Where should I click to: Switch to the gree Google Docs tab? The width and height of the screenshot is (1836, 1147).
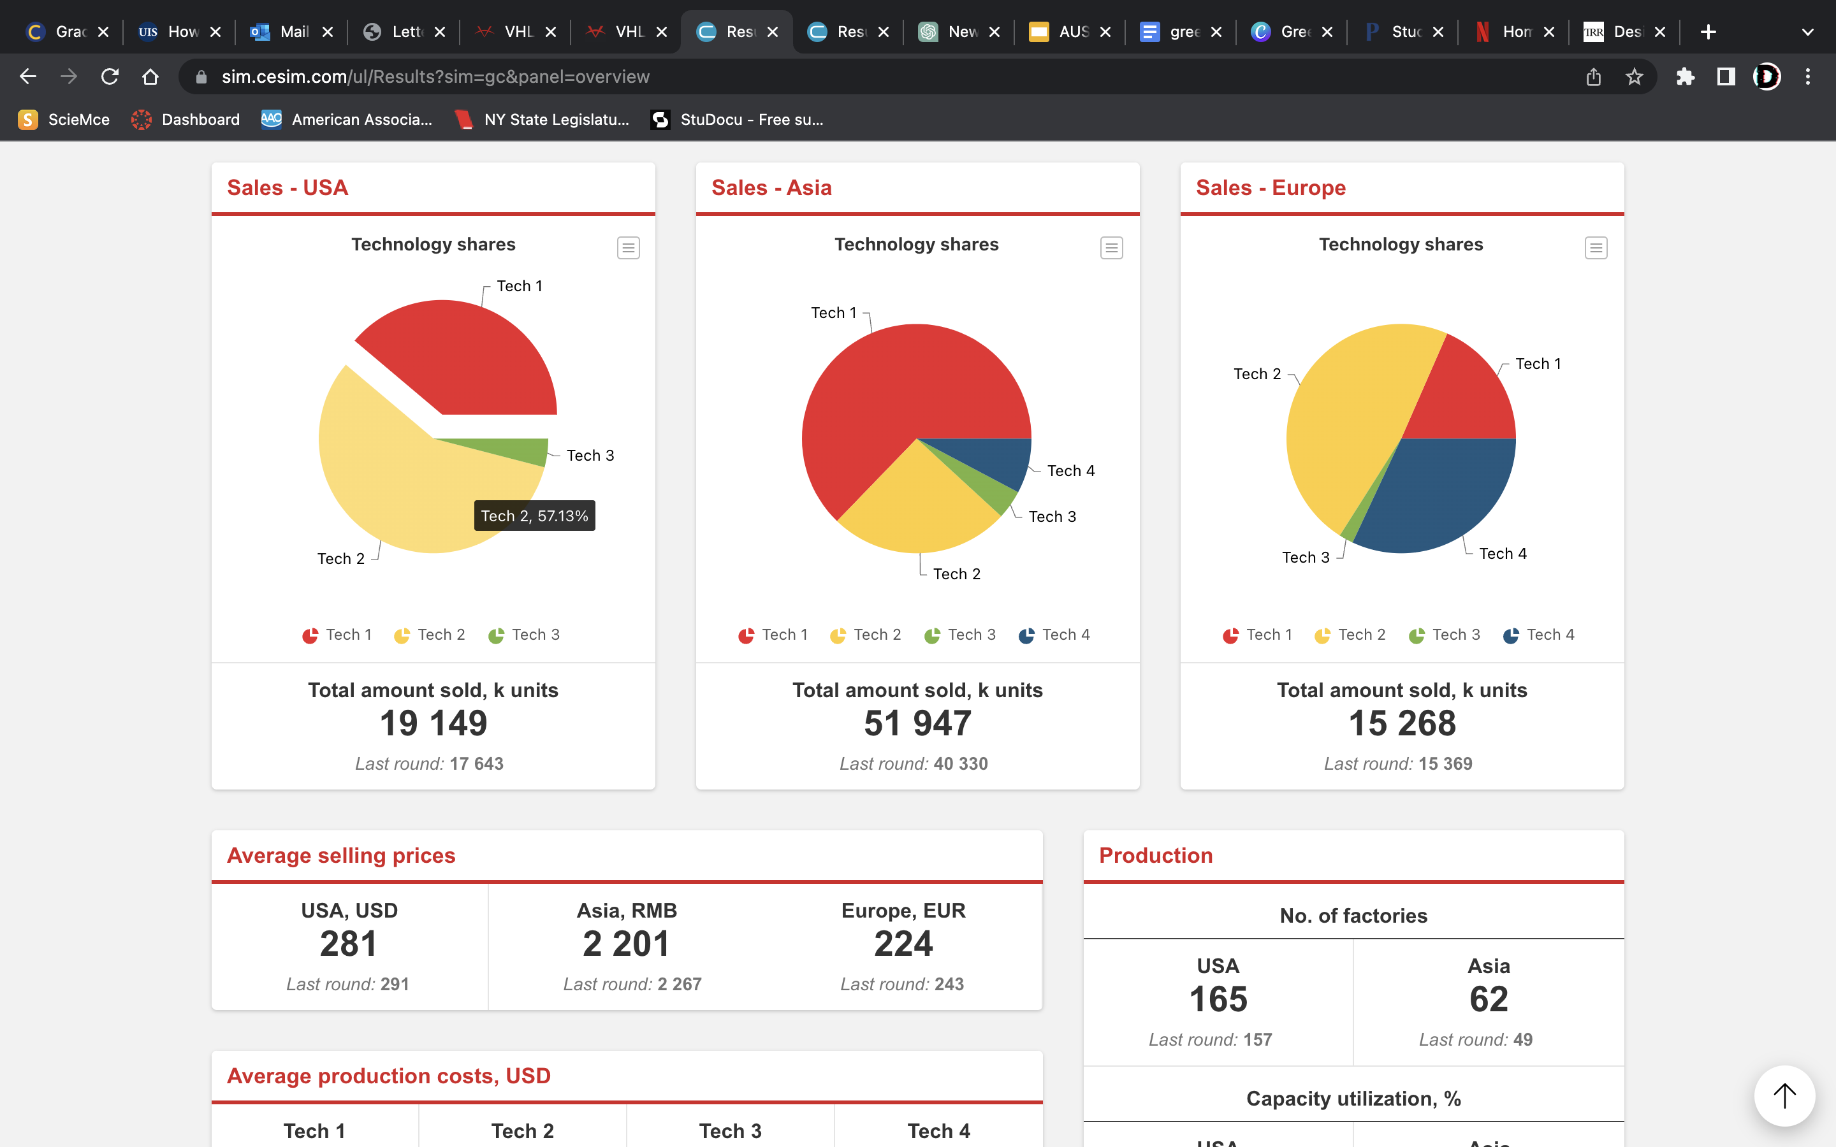tap(1181, 32)
